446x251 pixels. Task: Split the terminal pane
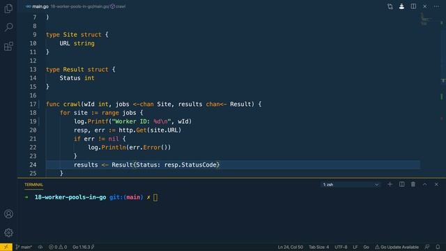401,184
